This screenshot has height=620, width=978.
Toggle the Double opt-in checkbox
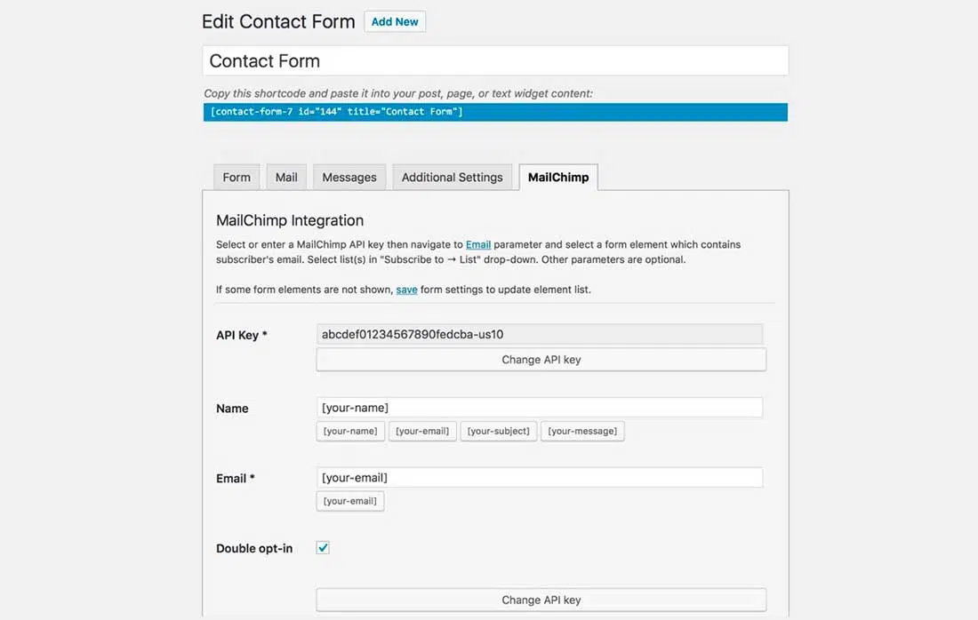pyautogui.click(x=323, y=548)
